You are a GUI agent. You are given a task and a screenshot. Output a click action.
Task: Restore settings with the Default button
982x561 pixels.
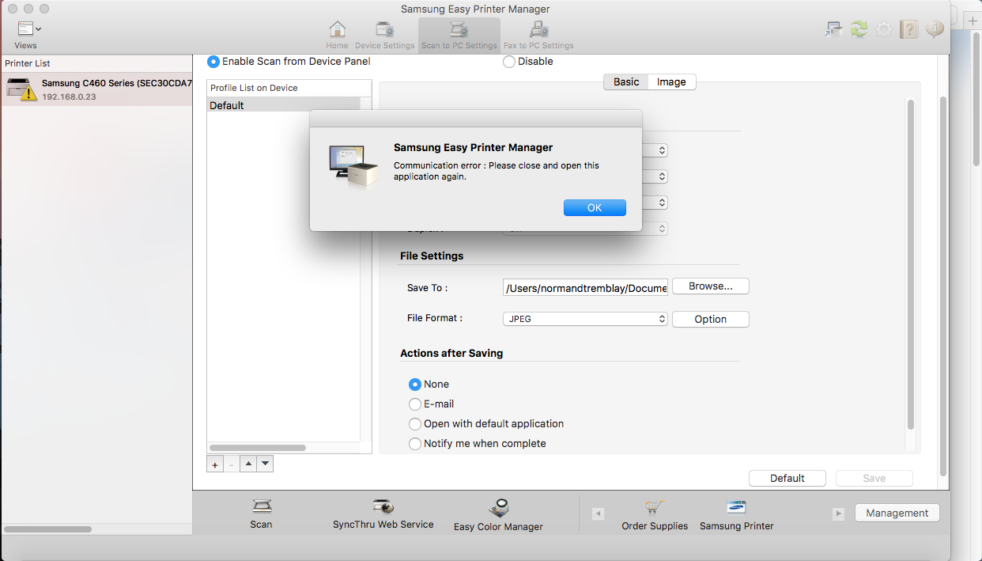787,478
